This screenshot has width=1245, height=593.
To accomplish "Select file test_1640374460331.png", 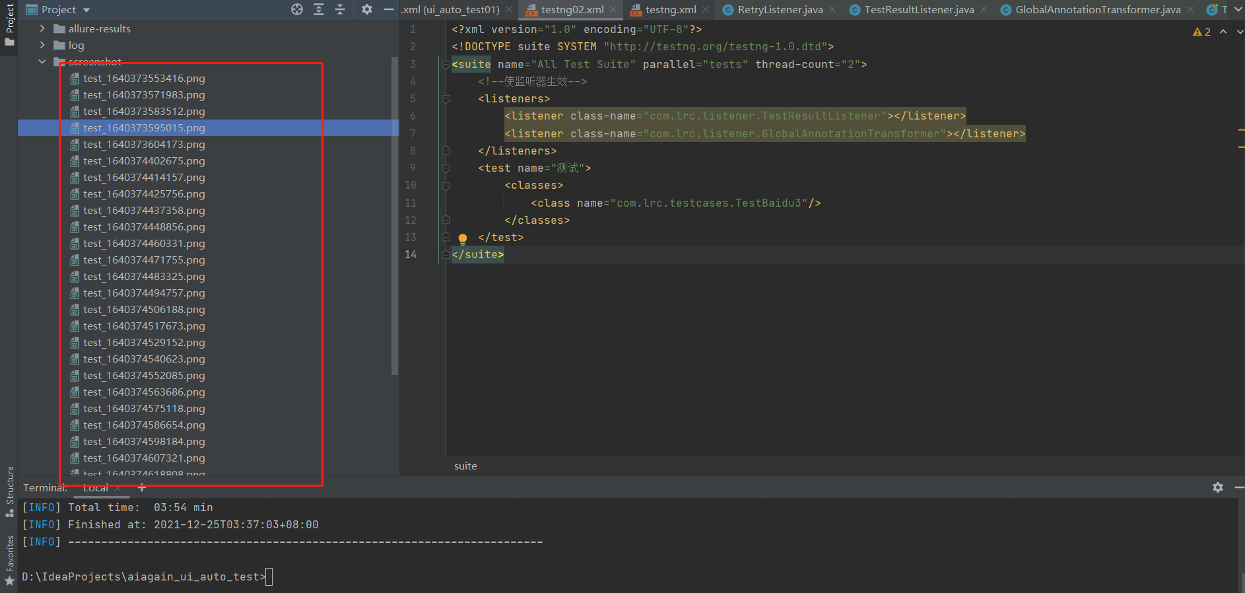I will coord(144,243).
